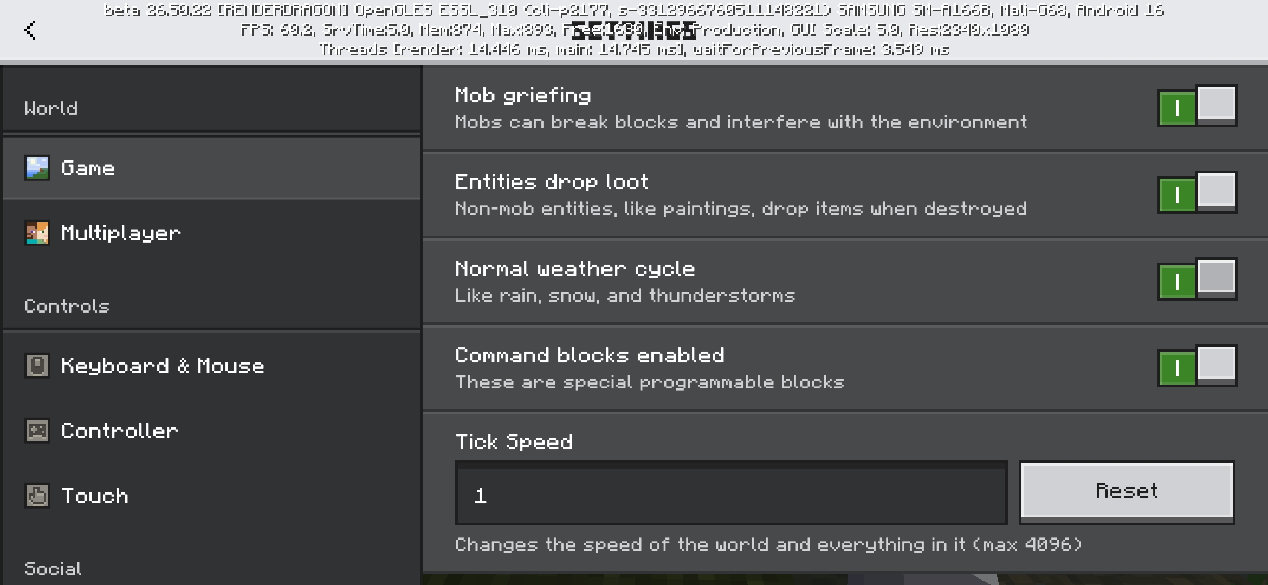Select Keyboard & Mouse settings
Image resolution: width=1268 pixels, height=585 pixels.
point(211,366)
